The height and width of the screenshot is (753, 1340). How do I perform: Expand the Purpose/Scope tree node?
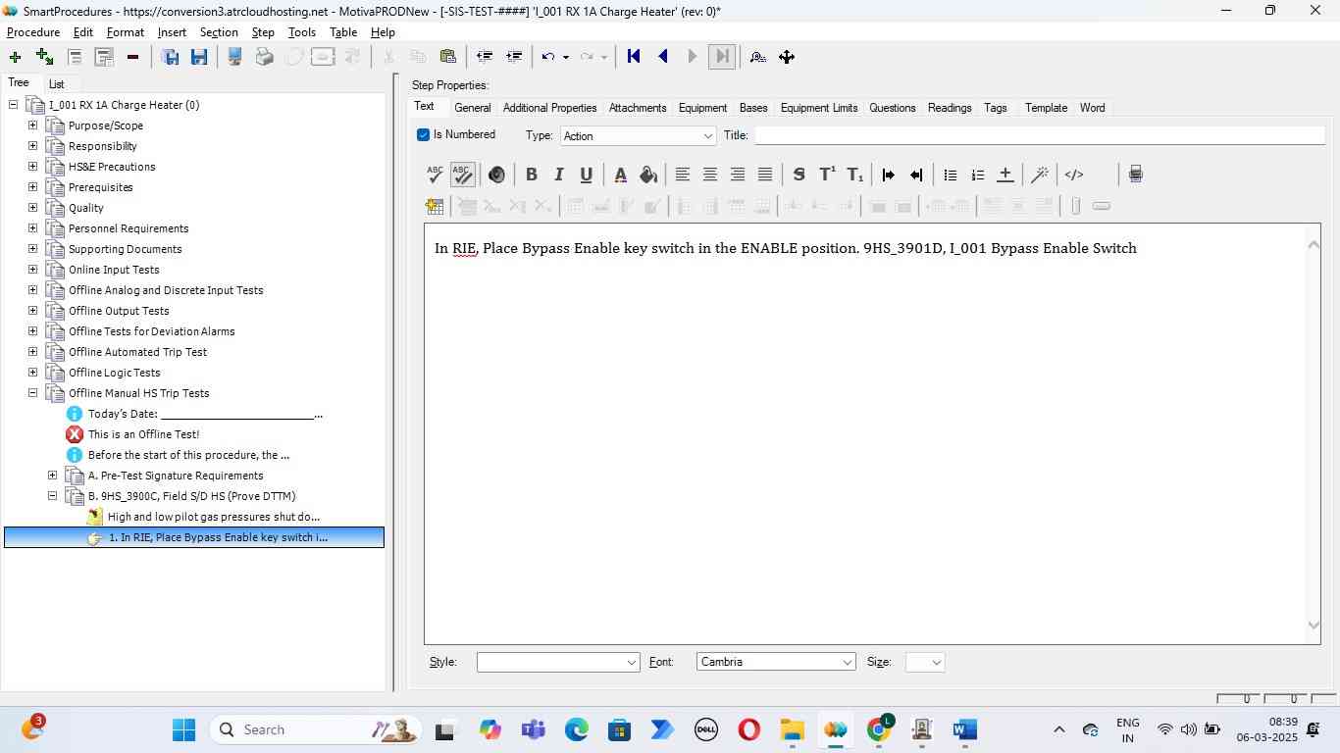32,125
